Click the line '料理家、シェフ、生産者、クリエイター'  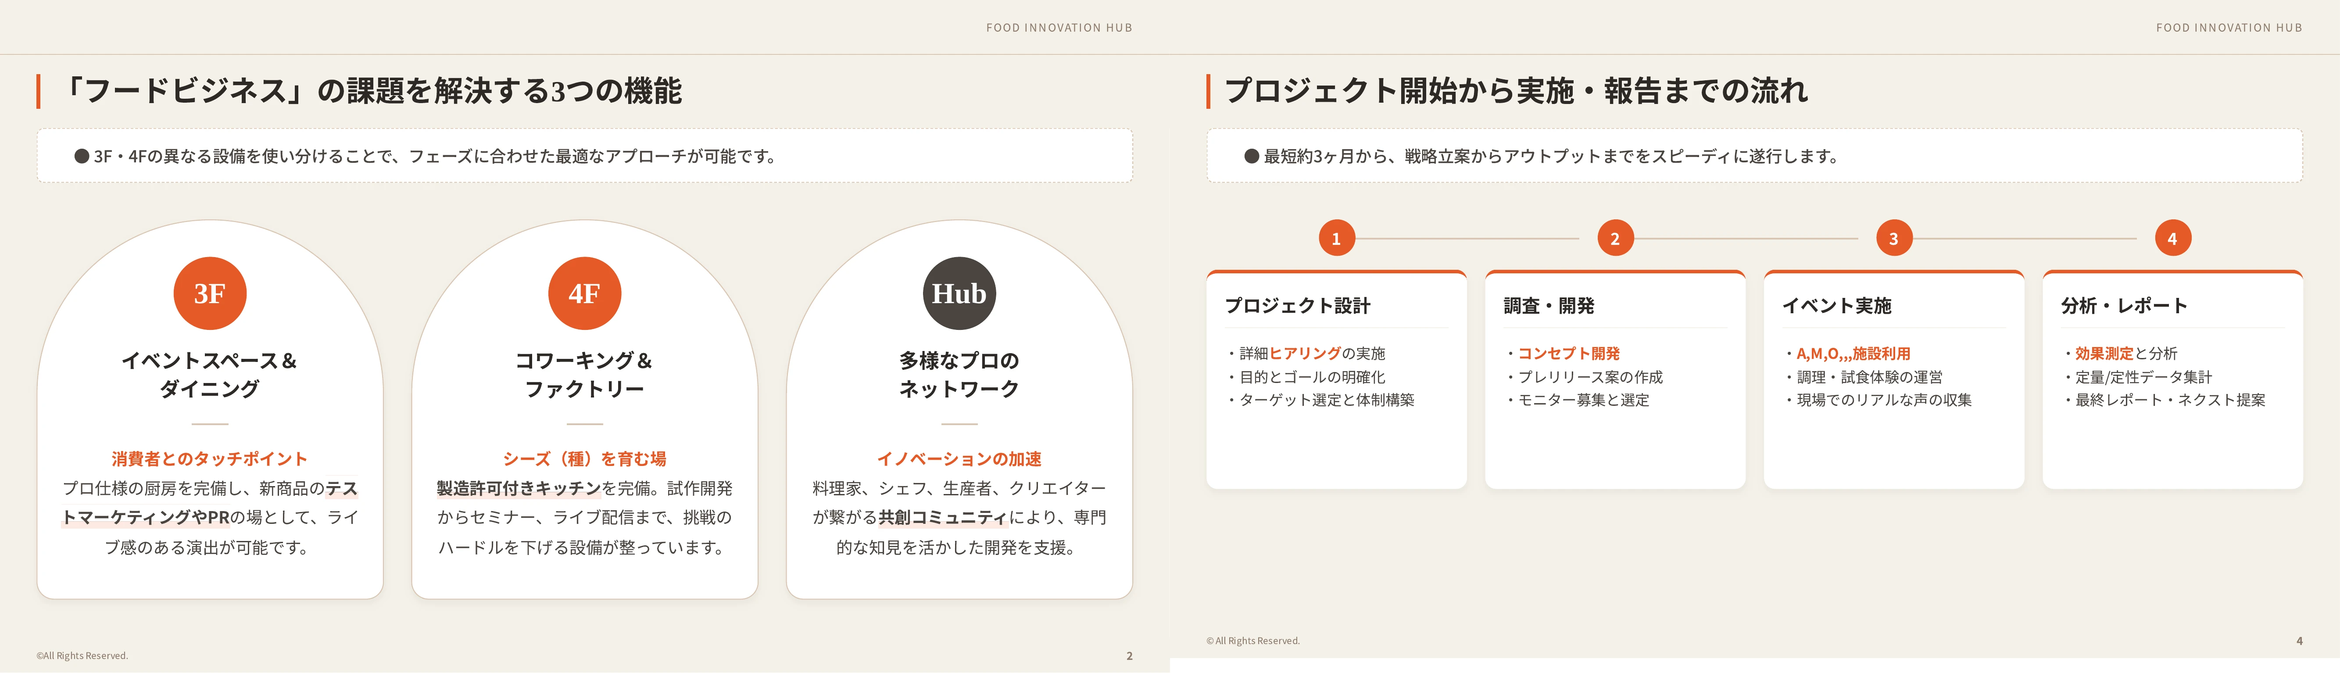point(959,489)
